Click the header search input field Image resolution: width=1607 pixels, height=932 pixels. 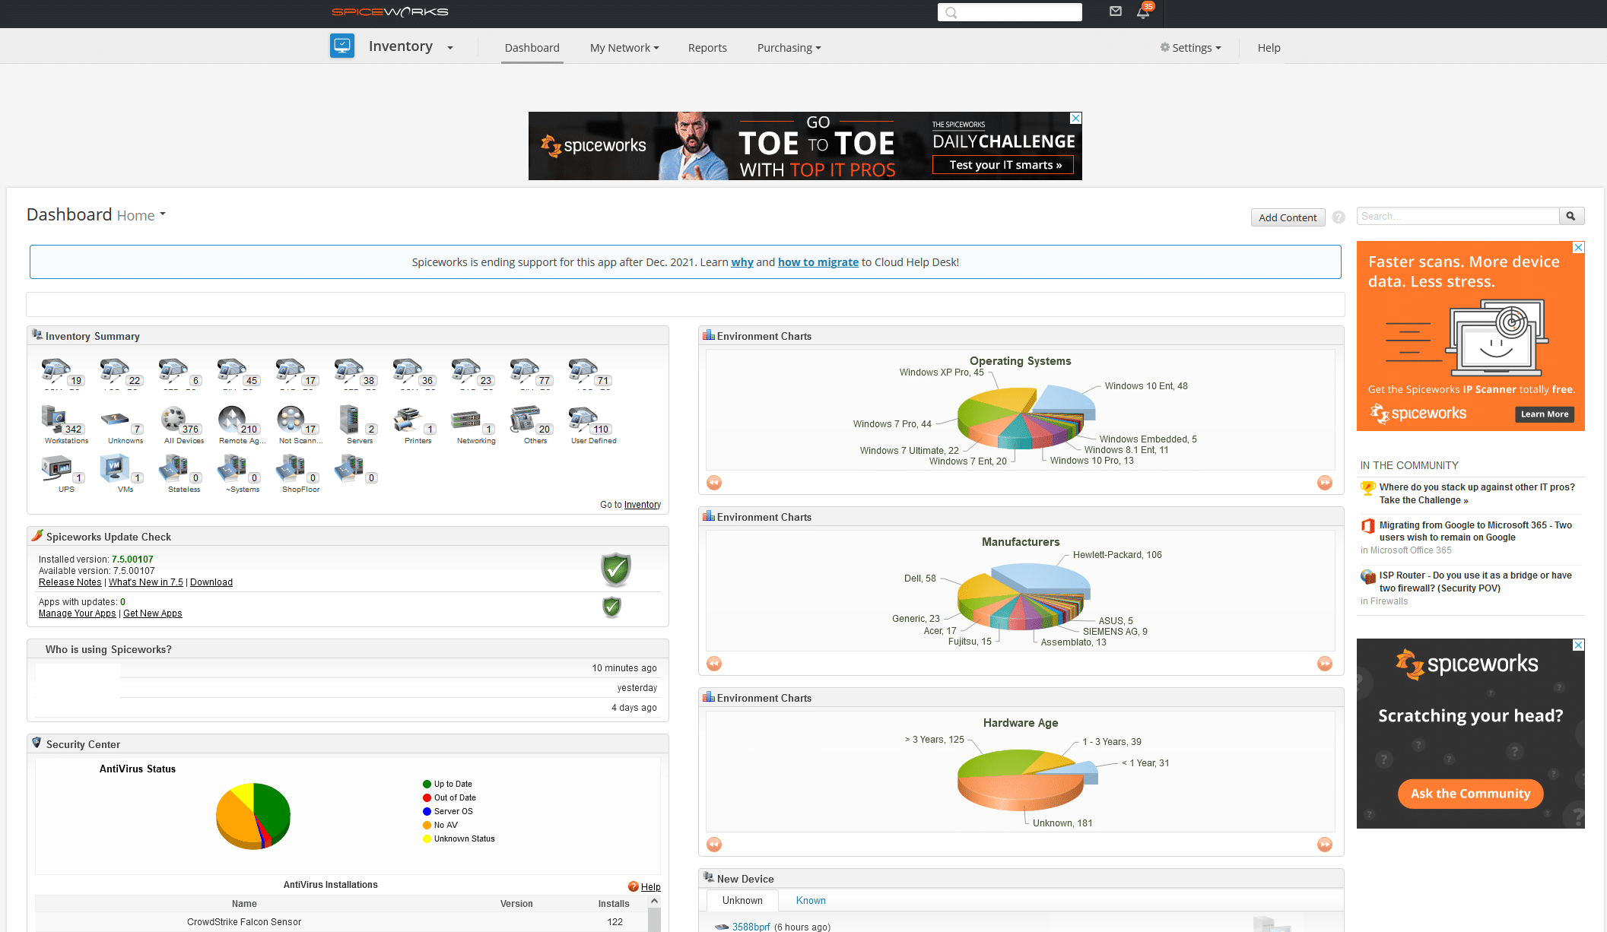(1010, 12)
